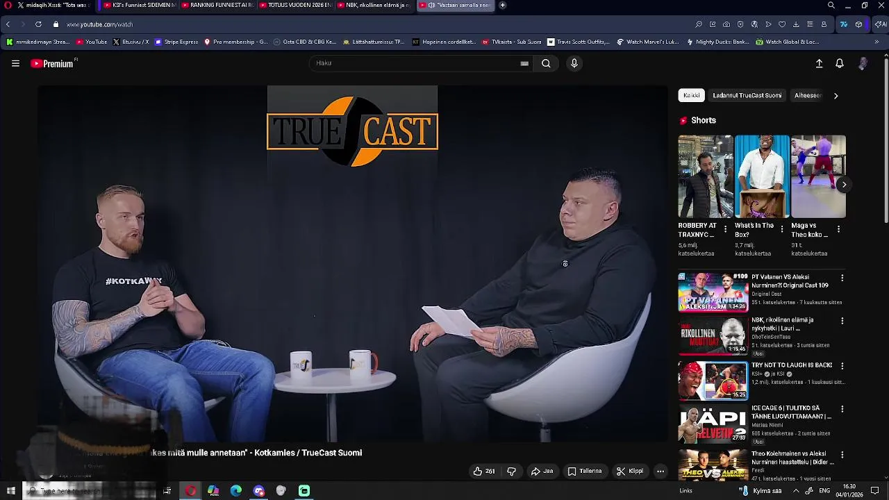889x500 pixels.
Task: Click the browser tab search magnifier
Action: click(831, 5)
